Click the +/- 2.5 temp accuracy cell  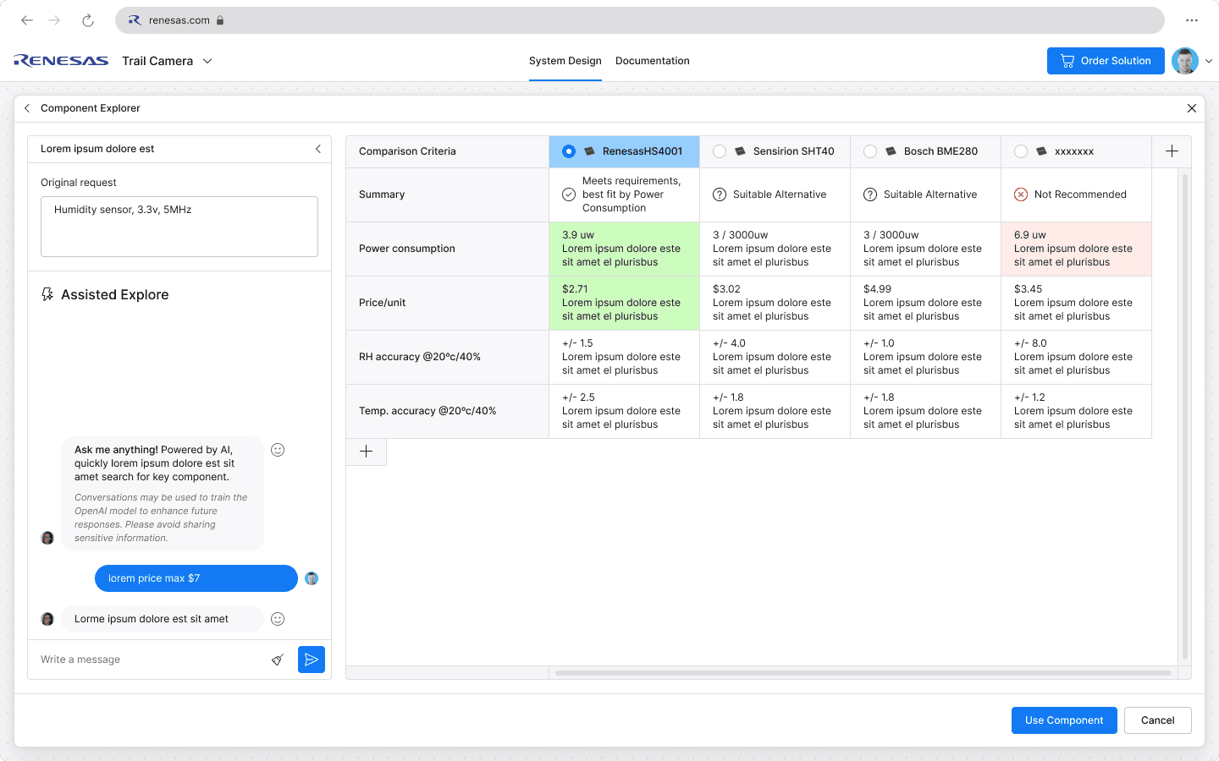coord(625,411)
